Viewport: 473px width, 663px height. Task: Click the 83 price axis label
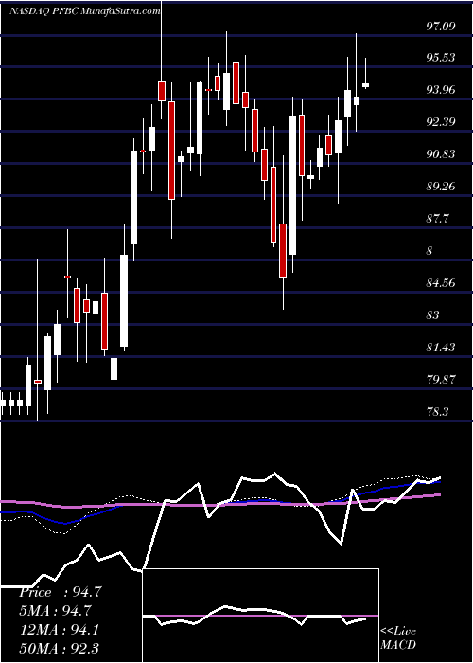click(433, 315)
